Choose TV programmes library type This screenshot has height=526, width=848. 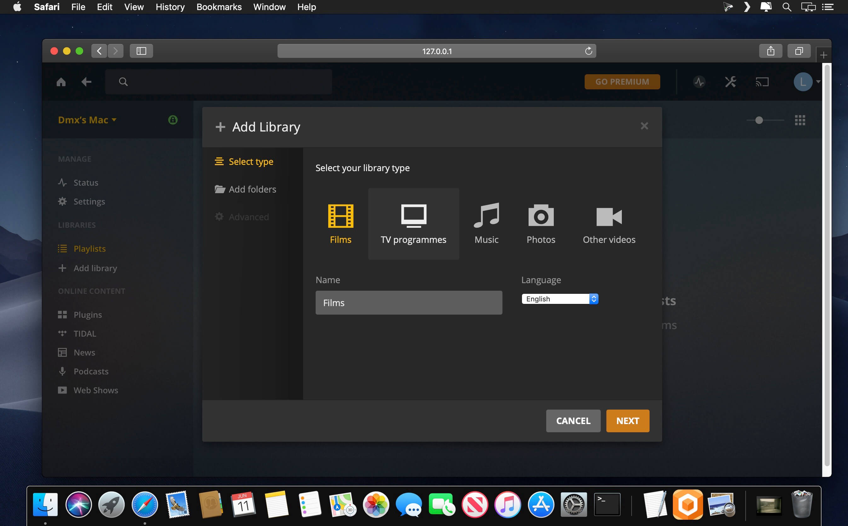[413, 224]
